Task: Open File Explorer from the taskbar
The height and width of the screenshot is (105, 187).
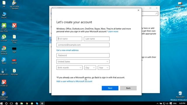Action: point(22,104)
